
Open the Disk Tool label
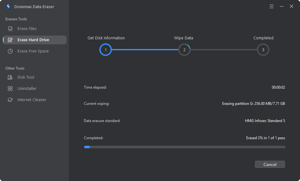point(26,77)
